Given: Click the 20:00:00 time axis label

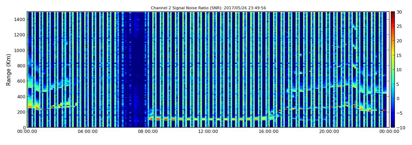Looking at the screenshot, I should [x=328, y=131].
